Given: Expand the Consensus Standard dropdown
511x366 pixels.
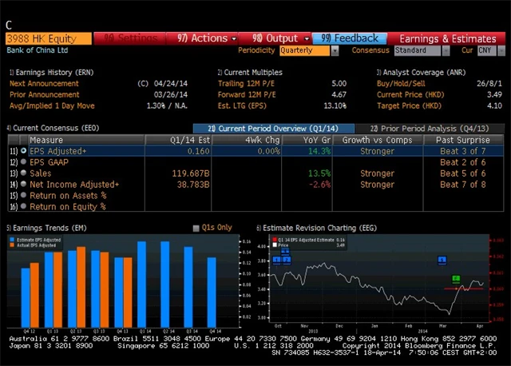Looking at the screenshot, I should pyautogui.click(x=446, y=50).
